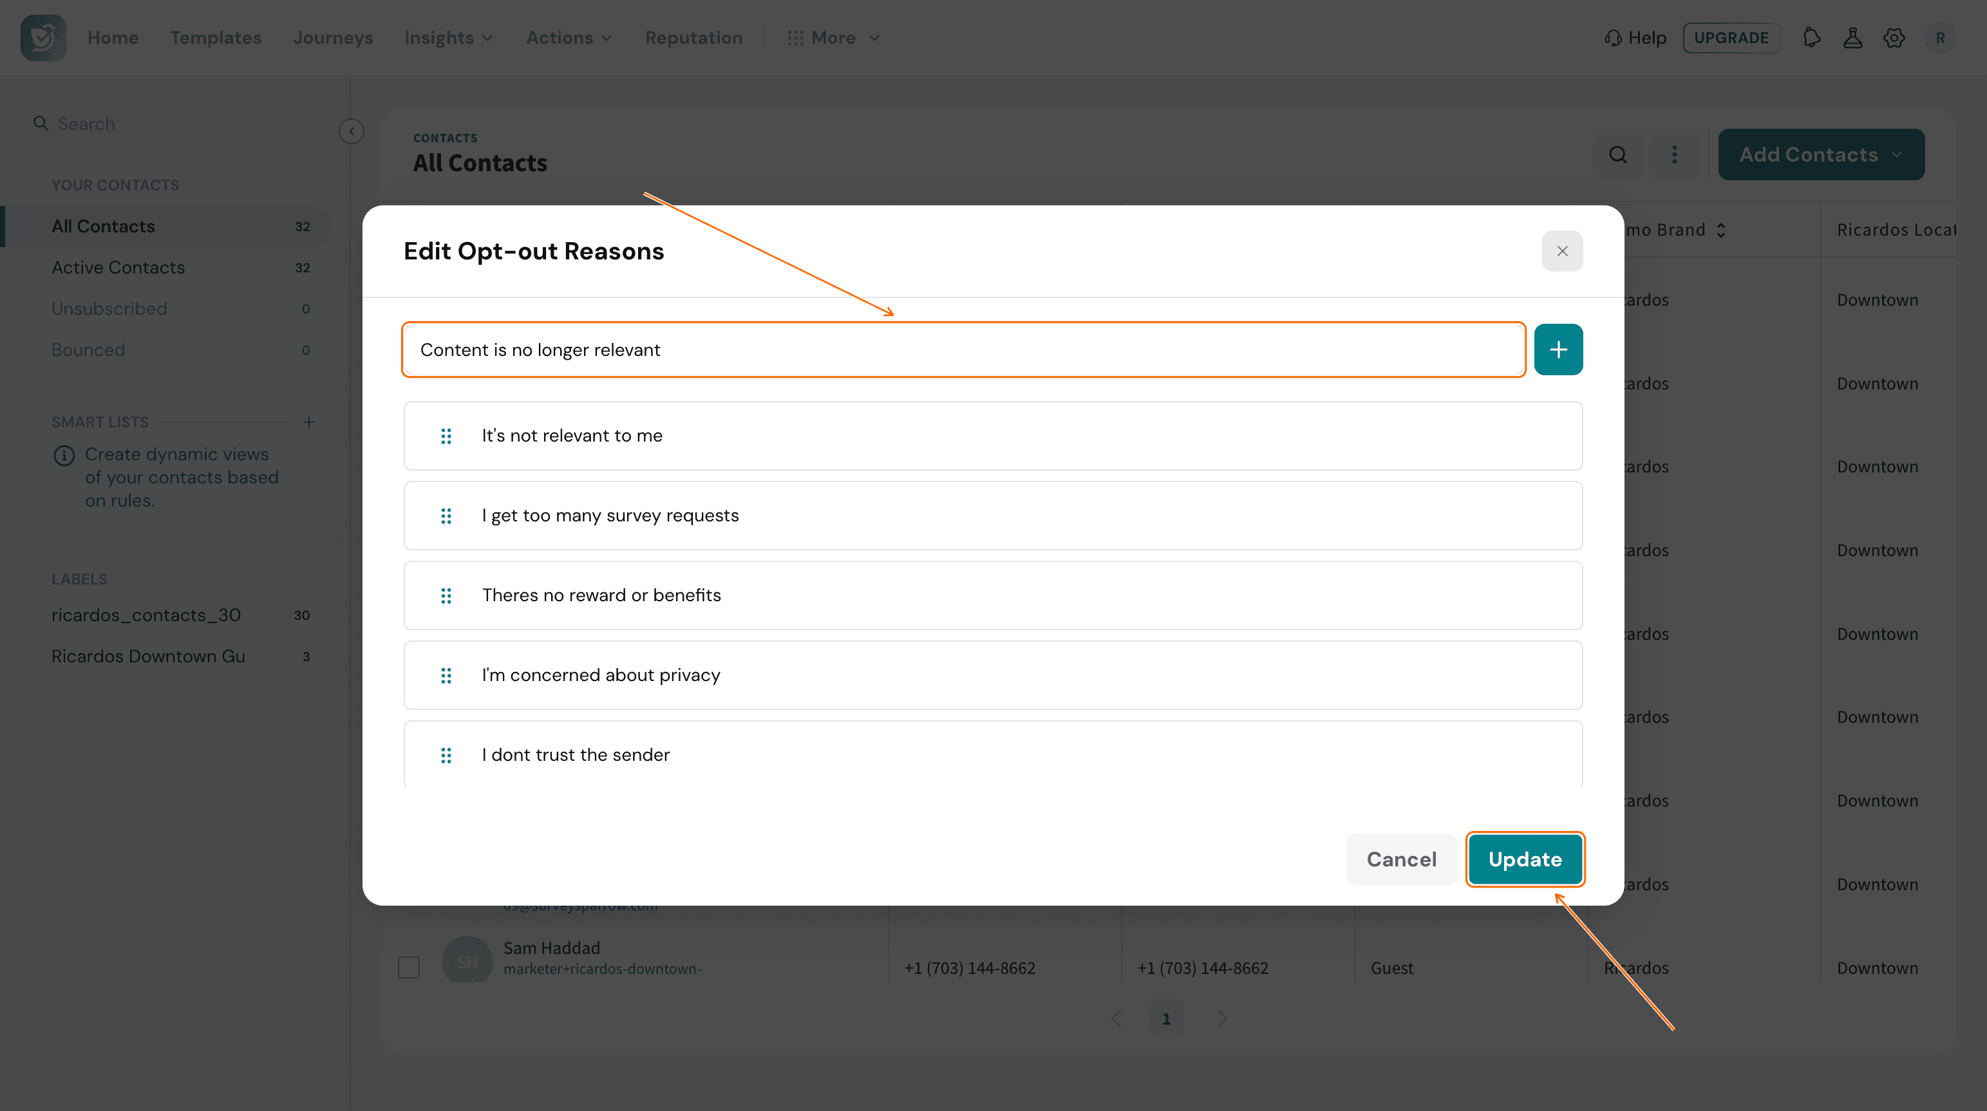Open the Reputation menu item
1987x1111 pixels.
[693, 38]
